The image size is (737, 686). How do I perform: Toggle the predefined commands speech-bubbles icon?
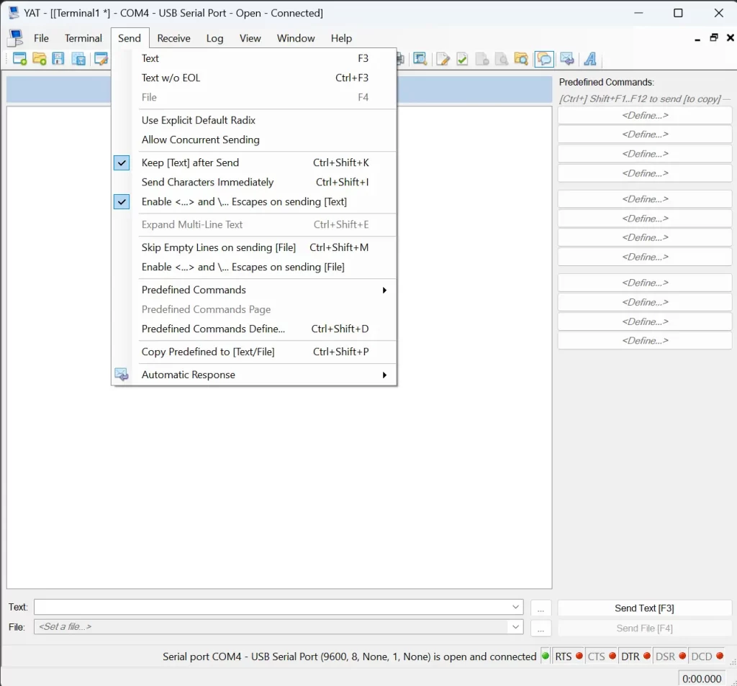544,59
